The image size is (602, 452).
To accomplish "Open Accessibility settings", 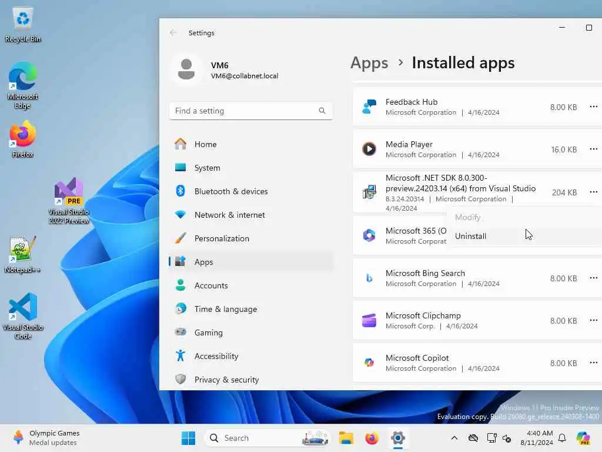I will point(250,356).
